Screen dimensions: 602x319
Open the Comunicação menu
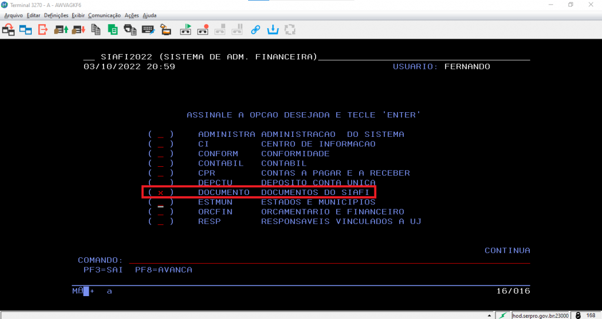pyautogui.click(x=104, y=15)
